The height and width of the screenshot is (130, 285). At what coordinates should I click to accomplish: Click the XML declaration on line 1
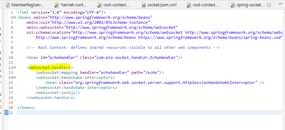pyautogui.click(x=61, y=13)
